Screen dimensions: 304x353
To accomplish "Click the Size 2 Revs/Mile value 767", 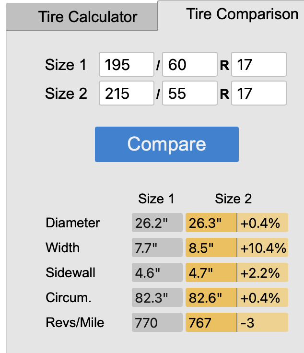I will [211, 323].
